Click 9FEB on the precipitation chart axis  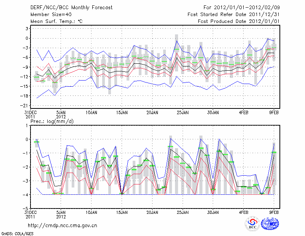(274, 212)
